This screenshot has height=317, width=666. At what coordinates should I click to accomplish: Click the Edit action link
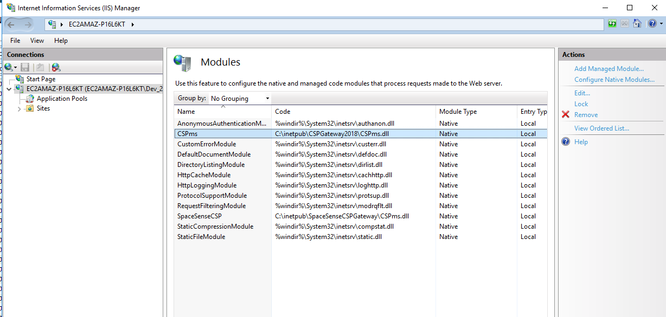[582, 93]
